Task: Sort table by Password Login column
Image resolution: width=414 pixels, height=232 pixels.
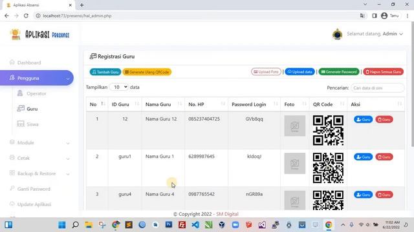Action: [x=254, y=104]
